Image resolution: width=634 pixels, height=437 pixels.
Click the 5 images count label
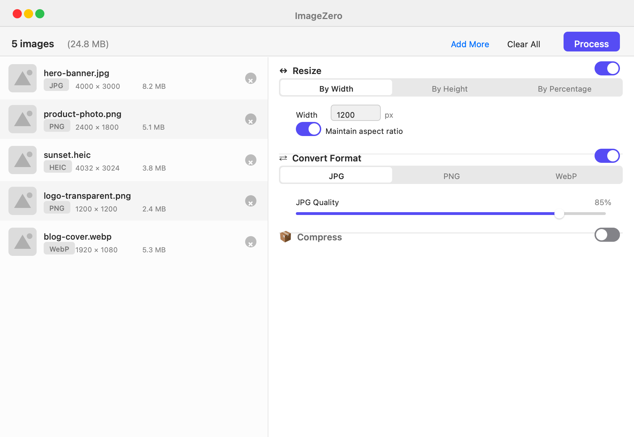point(33,44)
